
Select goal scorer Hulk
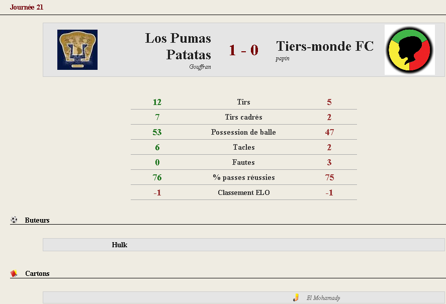click(x=120, y=245)
